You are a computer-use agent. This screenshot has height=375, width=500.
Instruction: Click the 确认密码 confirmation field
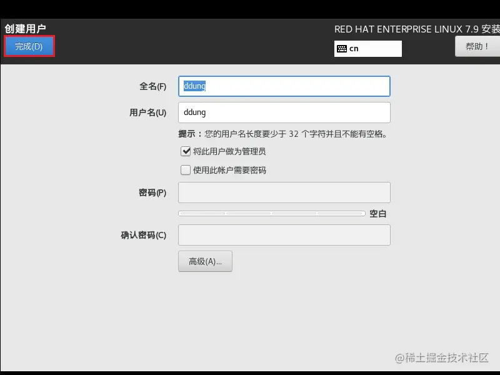284,235
